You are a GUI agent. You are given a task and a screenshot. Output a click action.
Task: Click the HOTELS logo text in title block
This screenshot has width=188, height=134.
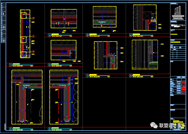point(178,25)
